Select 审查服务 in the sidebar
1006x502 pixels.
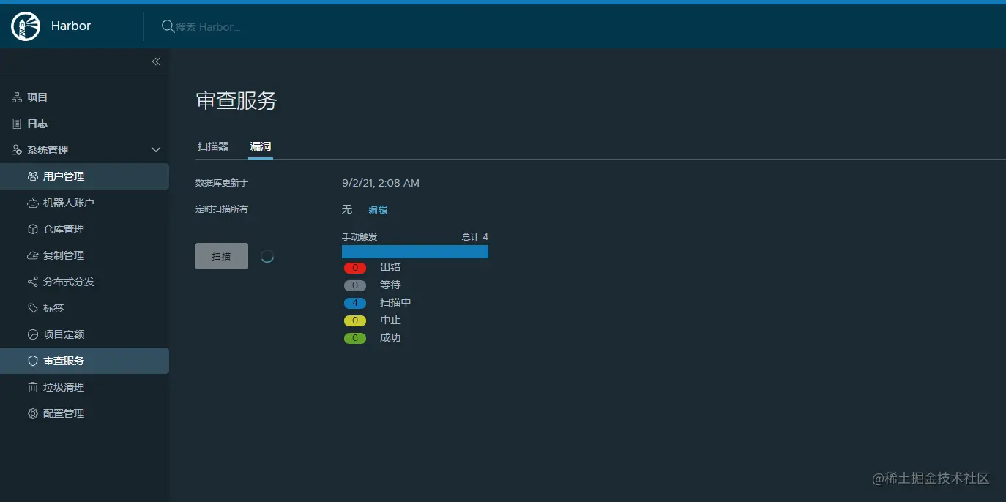(x=84, y=361)
